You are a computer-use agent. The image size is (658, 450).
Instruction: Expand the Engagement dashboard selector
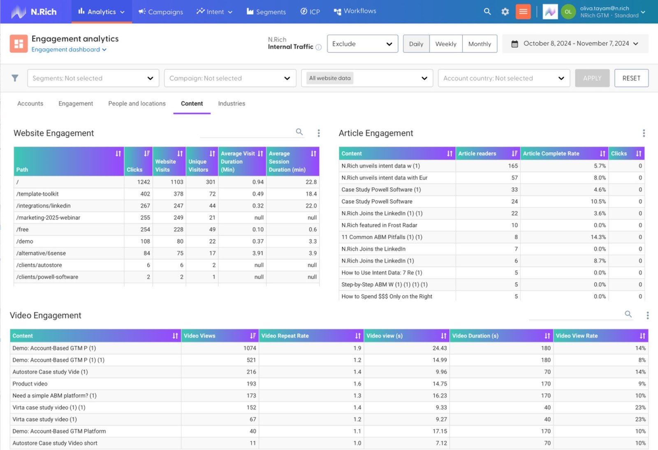[69, 50]
